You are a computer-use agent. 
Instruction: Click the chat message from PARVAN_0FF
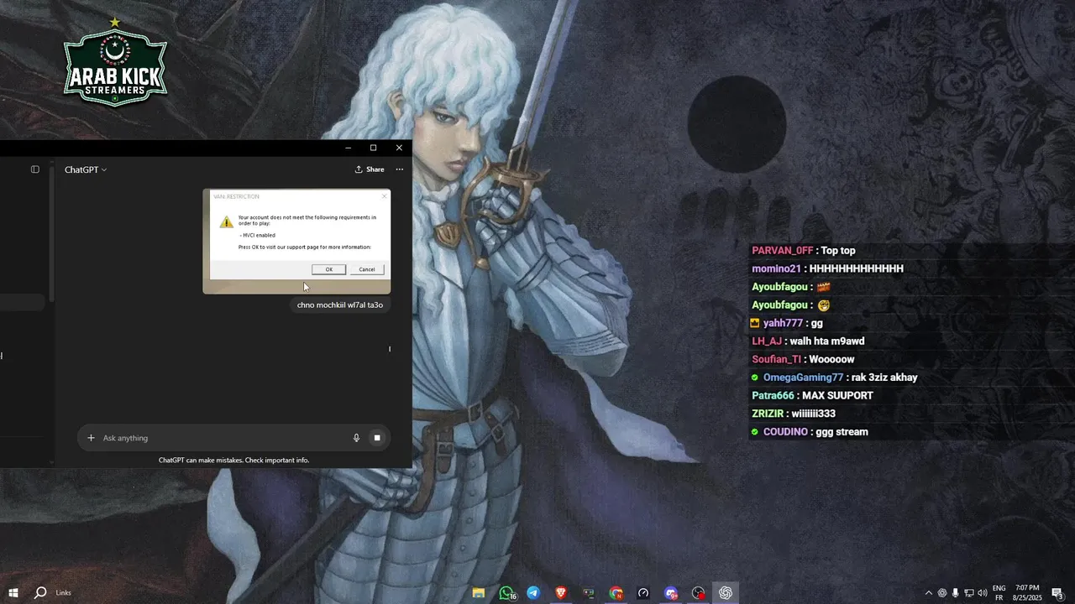(x=804, y=251)
